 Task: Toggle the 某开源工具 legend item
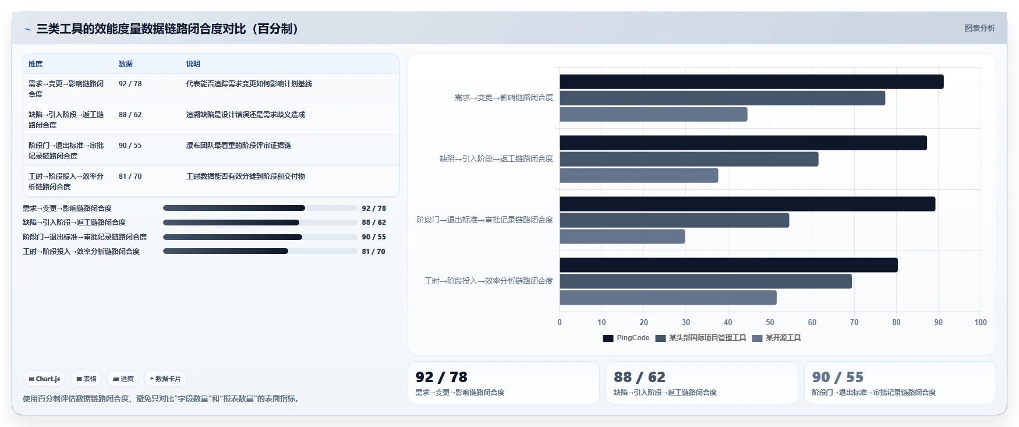(776, 338)
